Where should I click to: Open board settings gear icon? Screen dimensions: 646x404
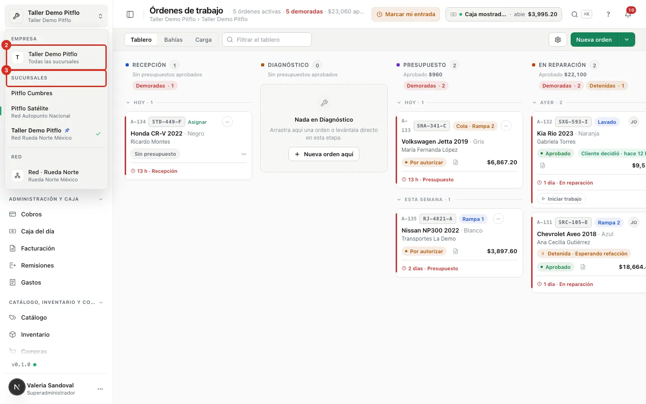tap(558, 40)
